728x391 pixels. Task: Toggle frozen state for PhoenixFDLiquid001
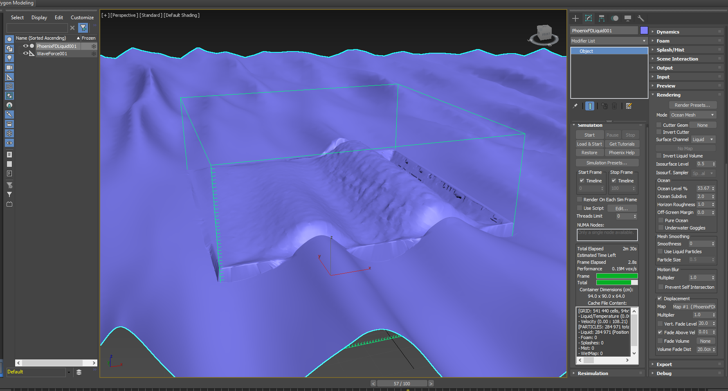coord(94,46)
